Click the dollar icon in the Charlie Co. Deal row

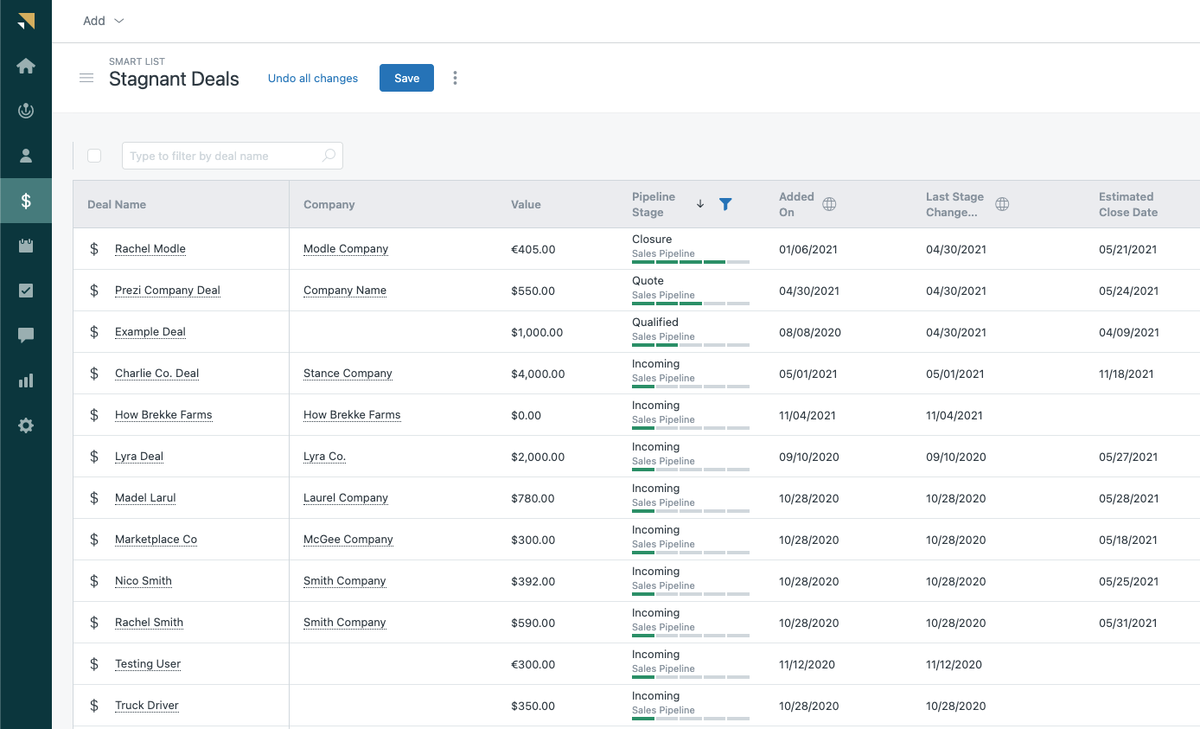pos(94,374)
